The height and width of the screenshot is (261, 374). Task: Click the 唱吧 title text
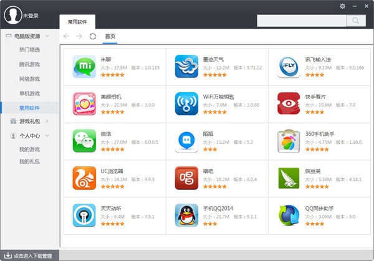pos(208,171)
